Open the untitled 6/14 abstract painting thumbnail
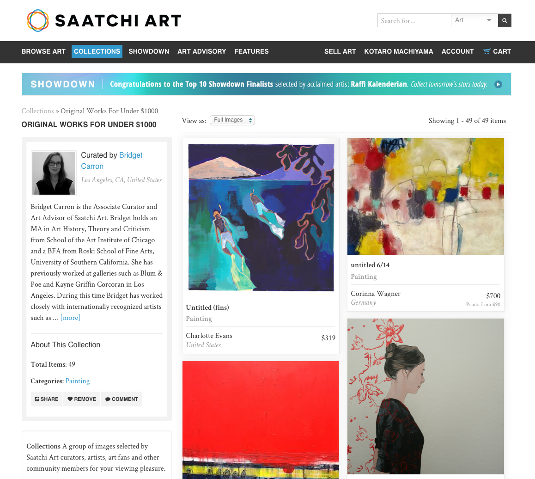Image resolution: width=535 pixels, height=479 pixels. tap(426, 197)
